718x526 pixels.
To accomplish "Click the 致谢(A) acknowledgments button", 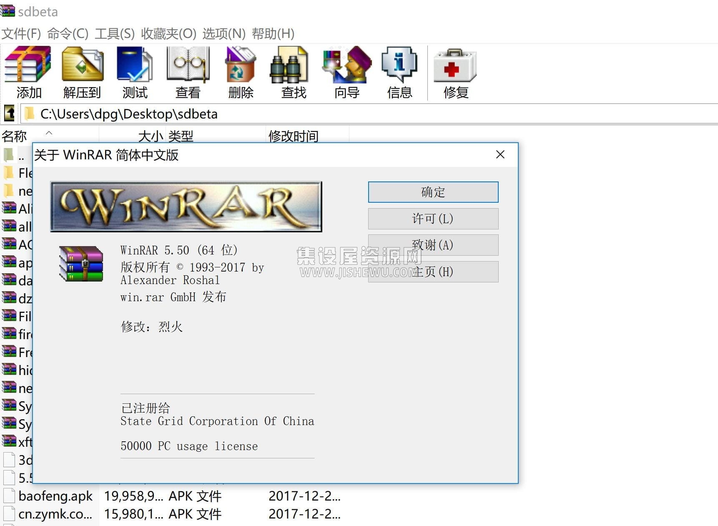I will pos(433,245).
